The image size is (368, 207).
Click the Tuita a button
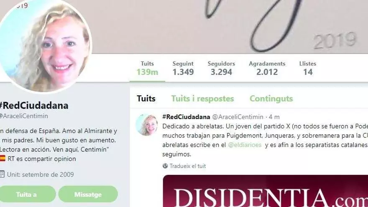pyautogui.click(x=26, y=194)
